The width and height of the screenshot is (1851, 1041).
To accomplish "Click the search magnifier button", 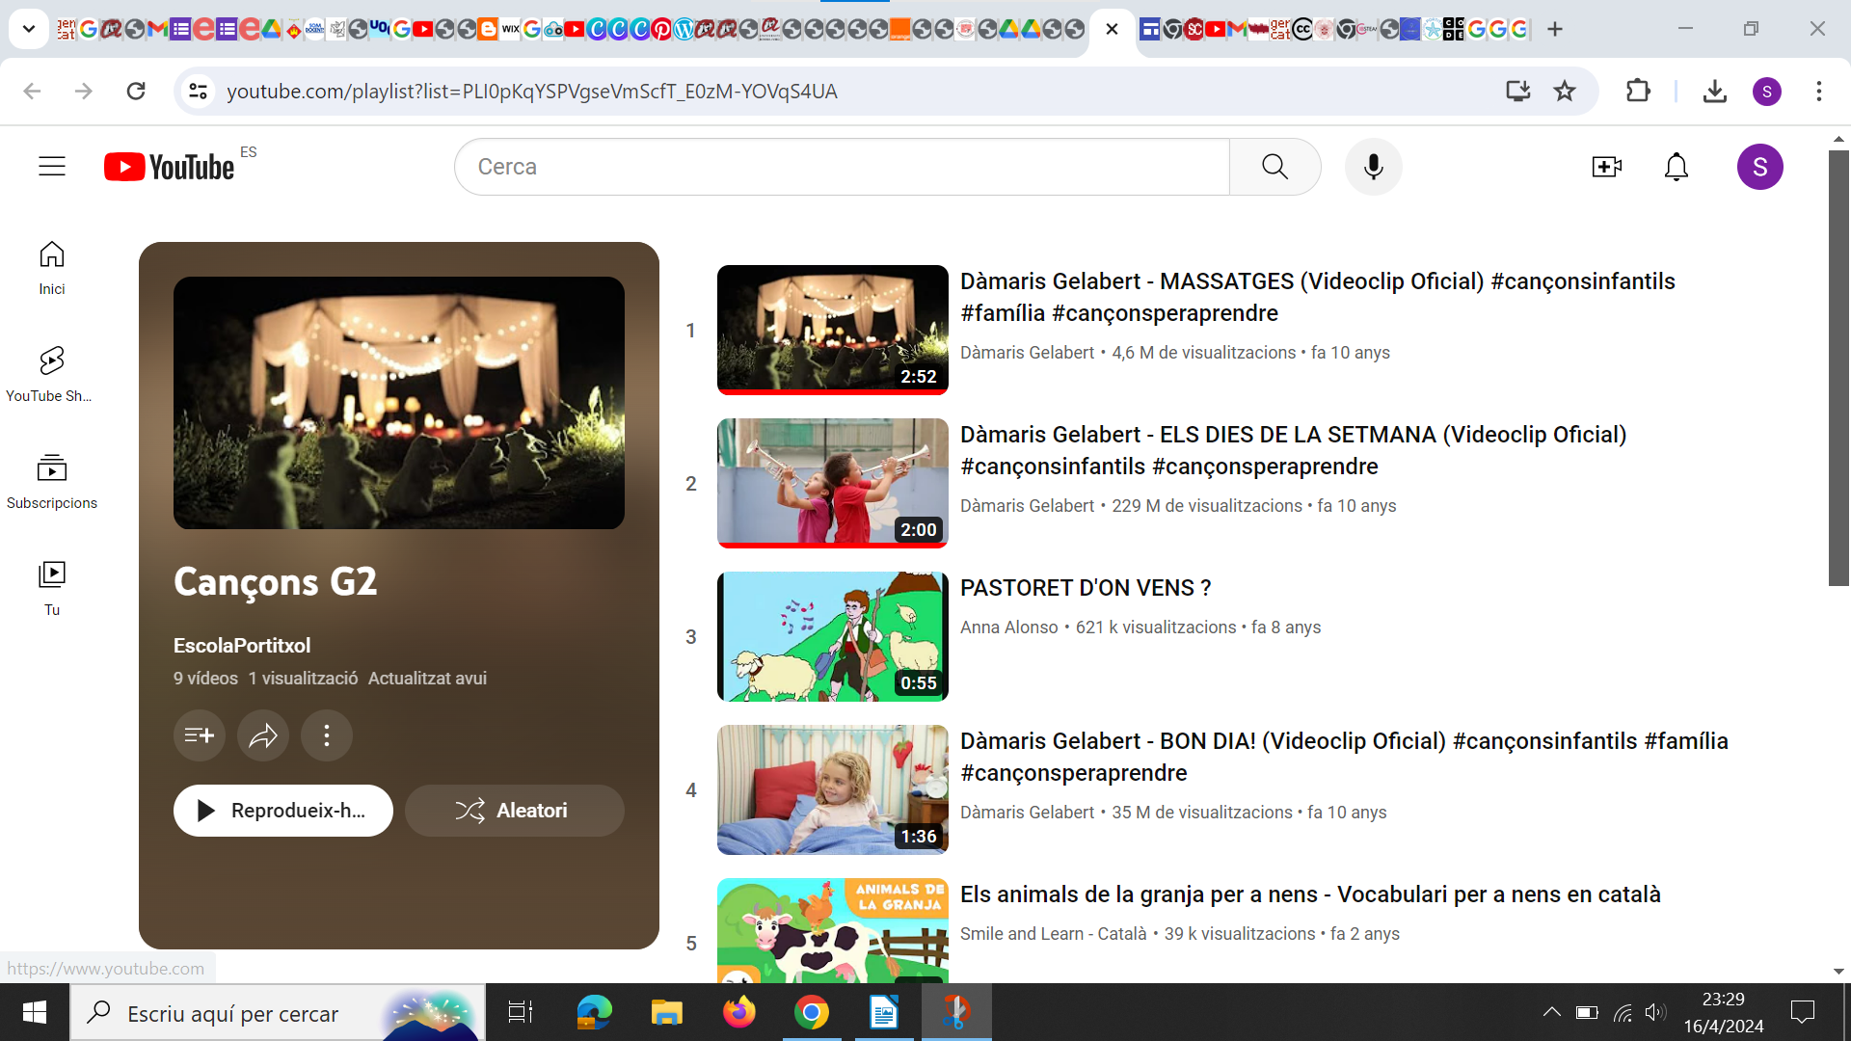I will (x=1274, y=167).
